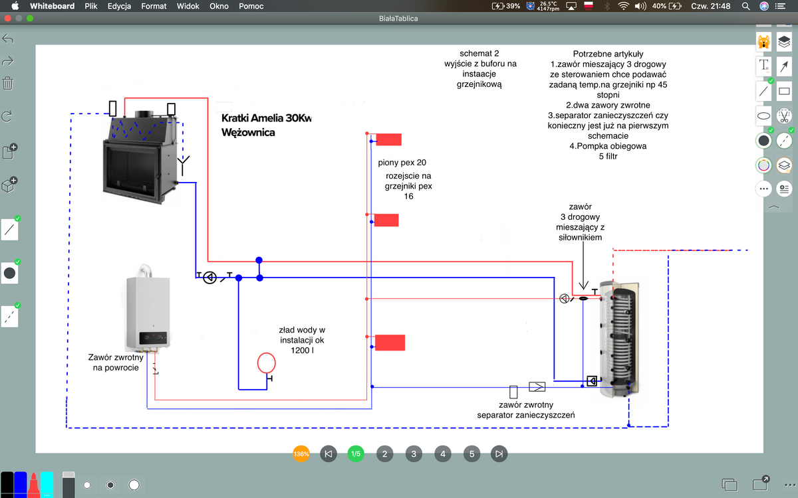Select the rectangle shape tool

point(785,90)
